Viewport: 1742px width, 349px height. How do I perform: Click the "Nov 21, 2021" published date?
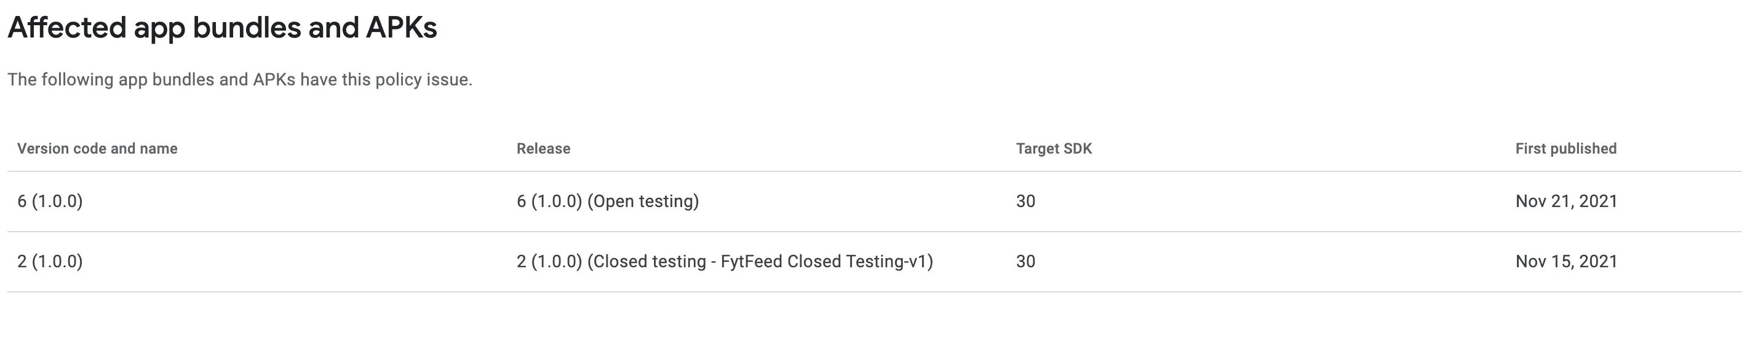(x=1566, y=201)
